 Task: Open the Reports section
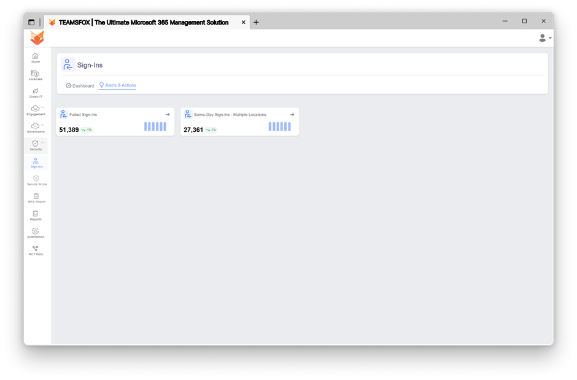[36, 215]
